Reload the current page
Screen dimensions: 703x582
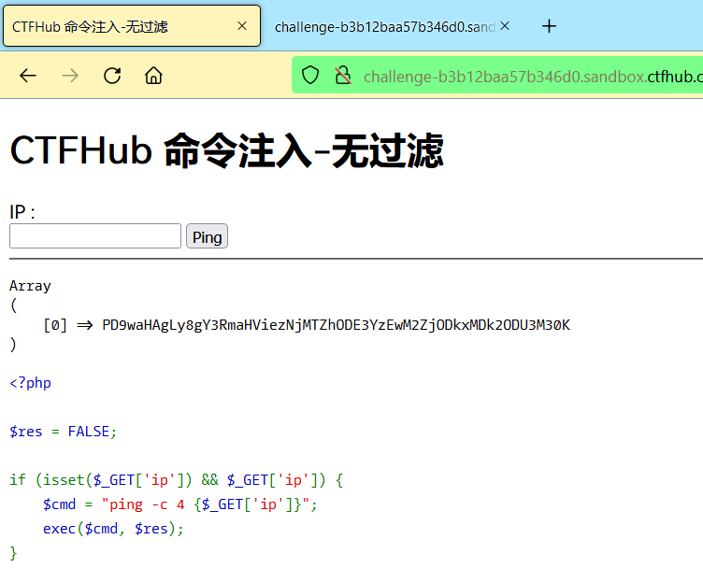(112, 76)
